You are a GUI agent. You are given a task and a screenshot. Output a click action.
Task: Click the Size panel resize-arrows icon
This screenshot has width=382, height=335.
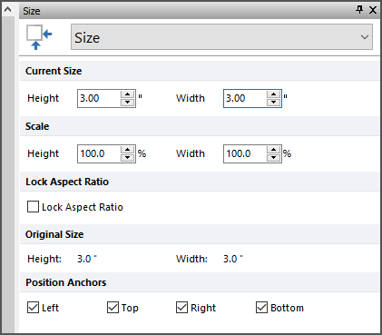tap(39, 37)
